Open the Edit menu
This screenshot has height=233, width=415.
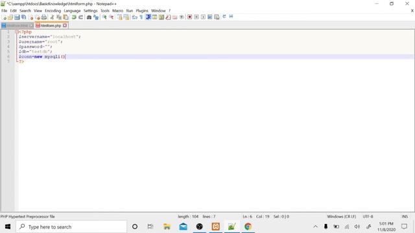tap(13, 10)
